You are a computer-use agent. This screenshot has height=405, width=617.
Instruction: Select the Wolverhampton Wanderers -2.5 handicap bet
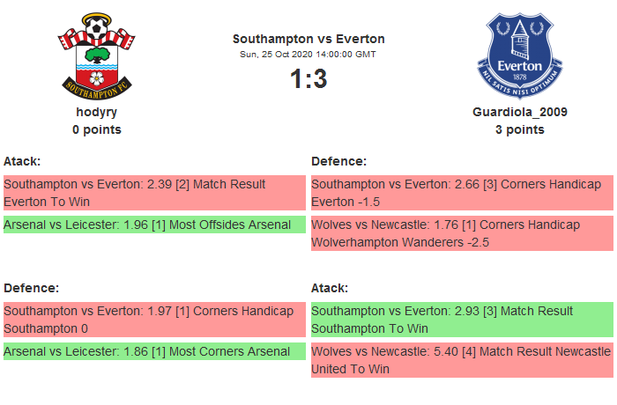461,233
